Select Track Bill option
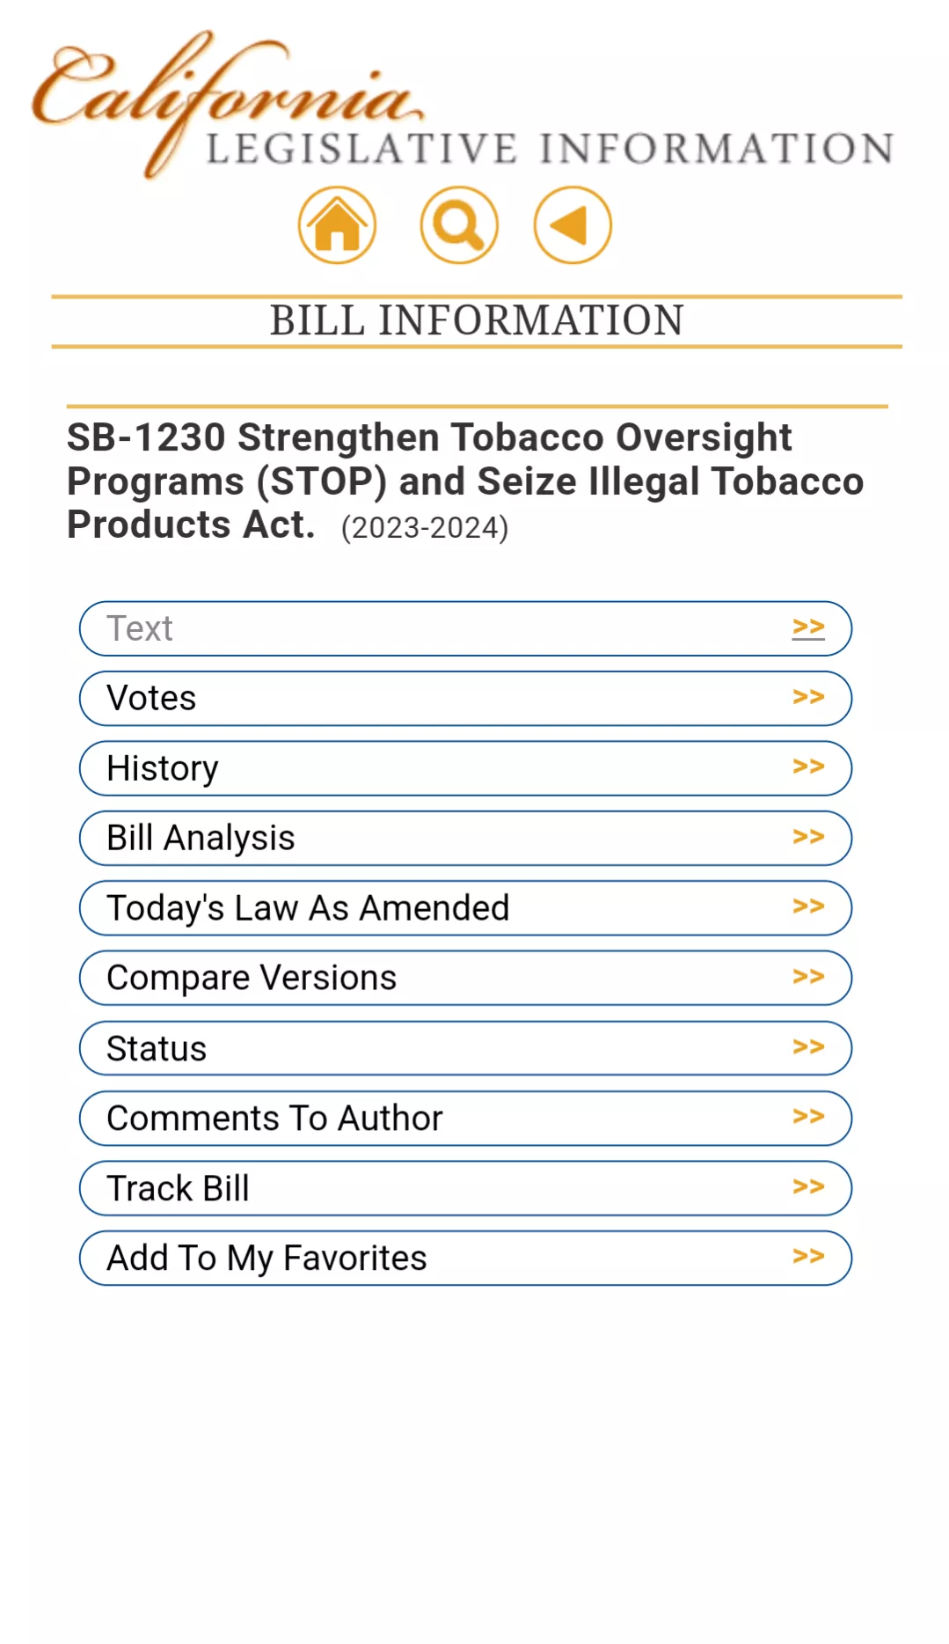Image resolution: width=949 pixels, height=1644 pixels. 178,1188
